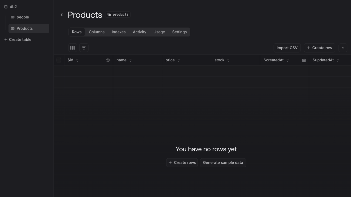
Task: Click the fingerprint icon in $id column
Action: (x=108, y=60)
